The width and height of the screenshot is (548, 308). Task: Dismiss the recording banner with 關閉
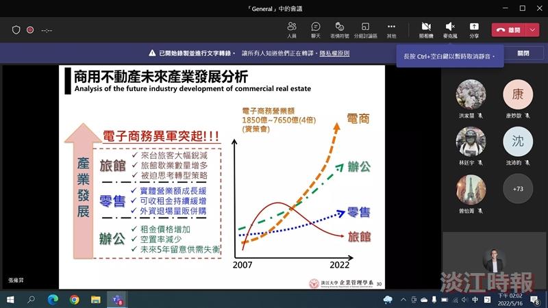(x=523, y=53)
